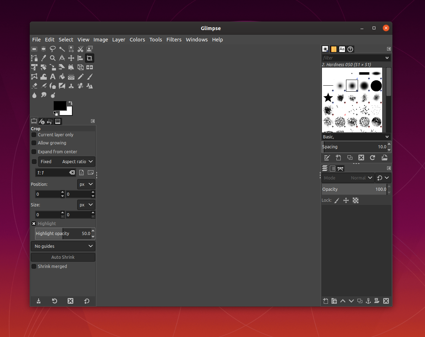The width and height of the screenshot is (425, 337).
Task: Enable Expand from center
Action: point(34,152)
